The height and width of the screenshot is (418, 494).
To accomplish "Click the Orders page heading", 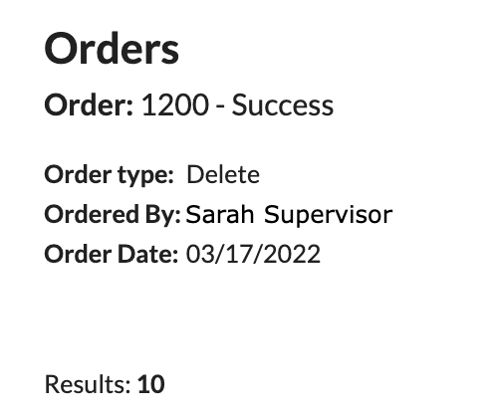I will (x=112, y=49).
